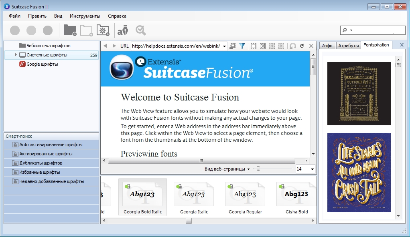This screenshot has width=410, height=237.
Task: Open the Вид menu
Action: pos(58,16)
